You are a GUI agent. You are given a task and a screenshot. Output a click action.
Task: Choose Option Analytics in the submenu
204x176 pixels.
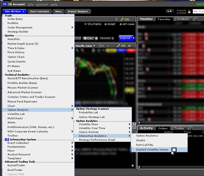[160, 136]
